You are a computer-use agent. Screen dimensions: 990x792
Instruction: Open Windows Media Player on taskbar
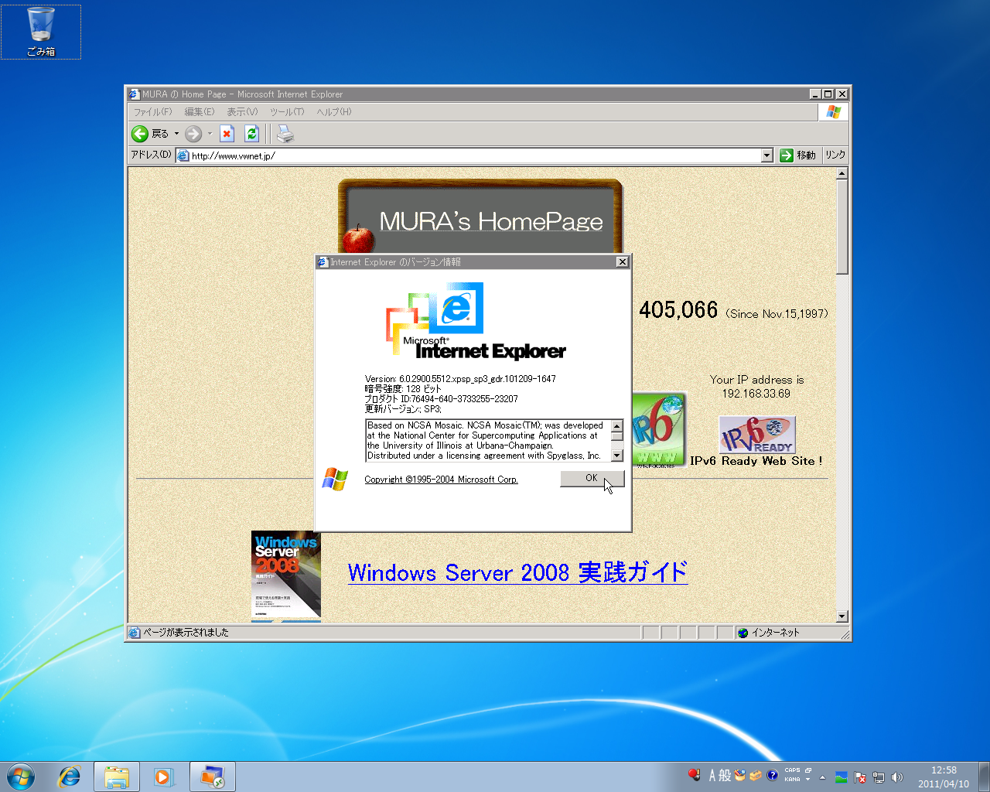click(163, 777)
